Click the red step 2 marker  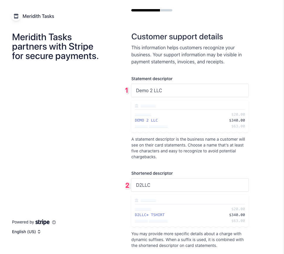pyautogui.click(x=127, y=185)
